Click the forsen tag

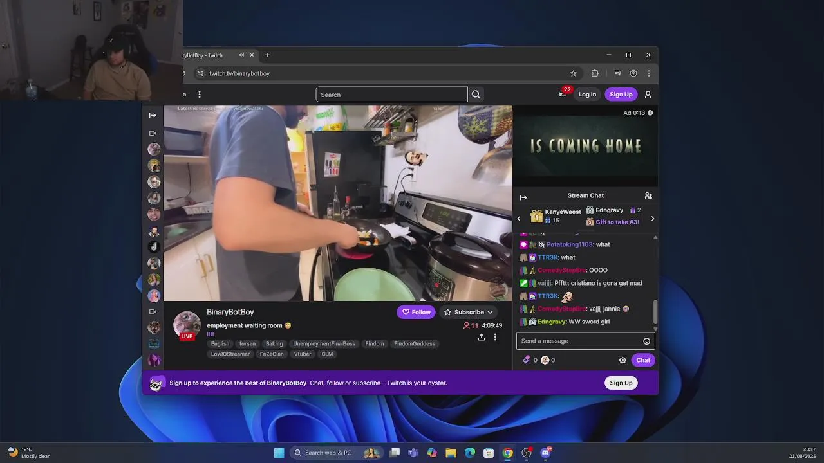click(x=247, y=344)
